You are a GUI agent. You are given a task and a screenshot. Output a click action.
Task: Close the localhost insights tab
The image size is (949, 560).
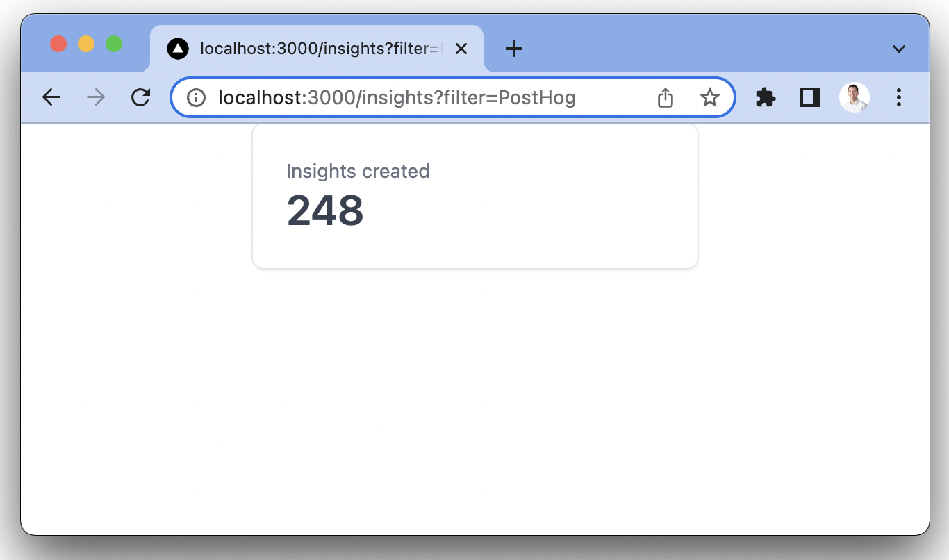[461, 49]
